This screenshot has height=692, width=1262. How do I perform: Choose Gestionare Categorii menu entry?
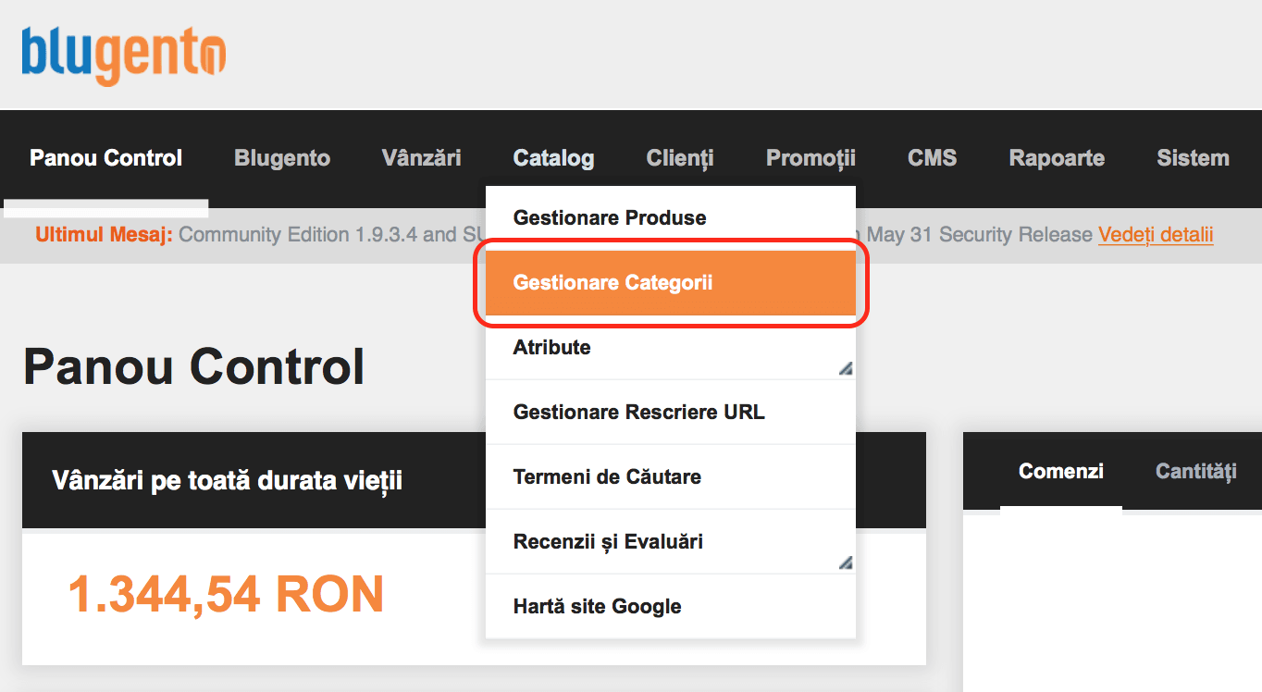[x=670, y=283]
